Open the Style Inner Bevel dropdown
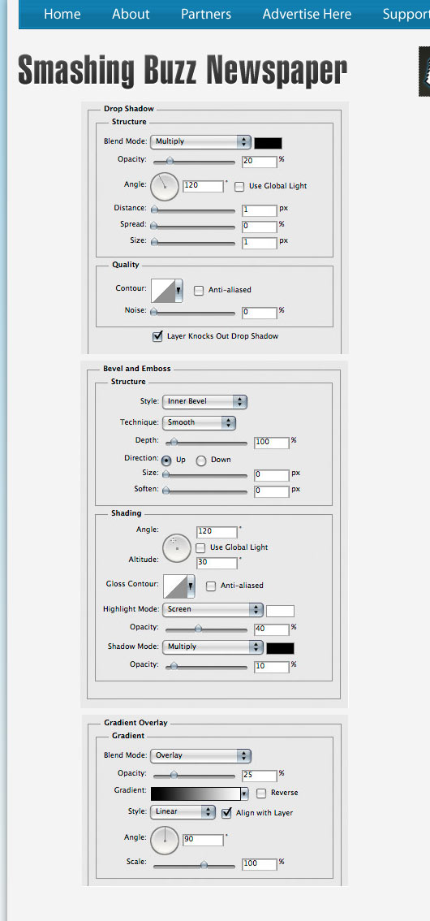This screenshot has width=430, height=921. (204, 402)
